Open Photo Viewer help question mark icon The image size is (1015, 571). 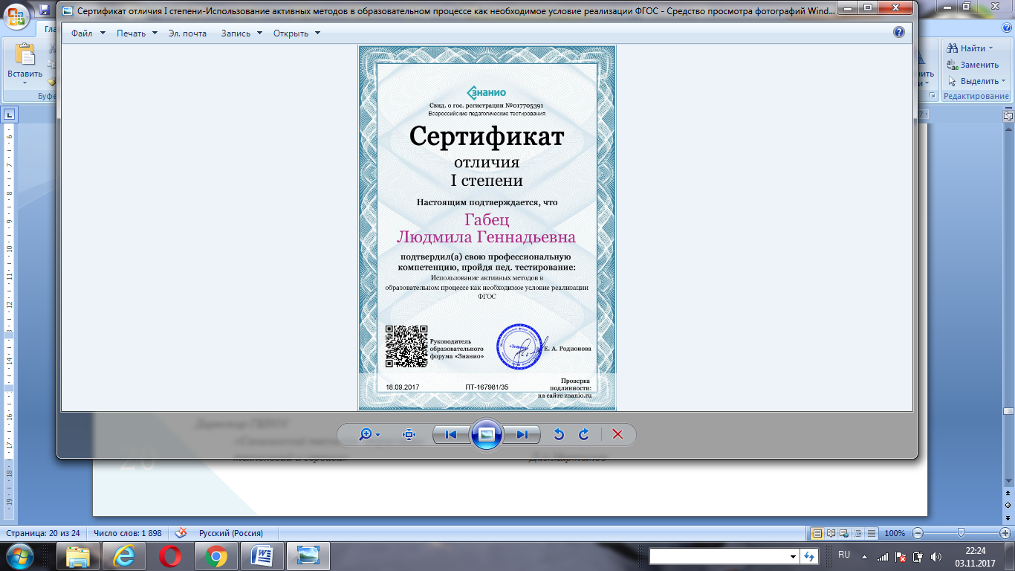899,33
